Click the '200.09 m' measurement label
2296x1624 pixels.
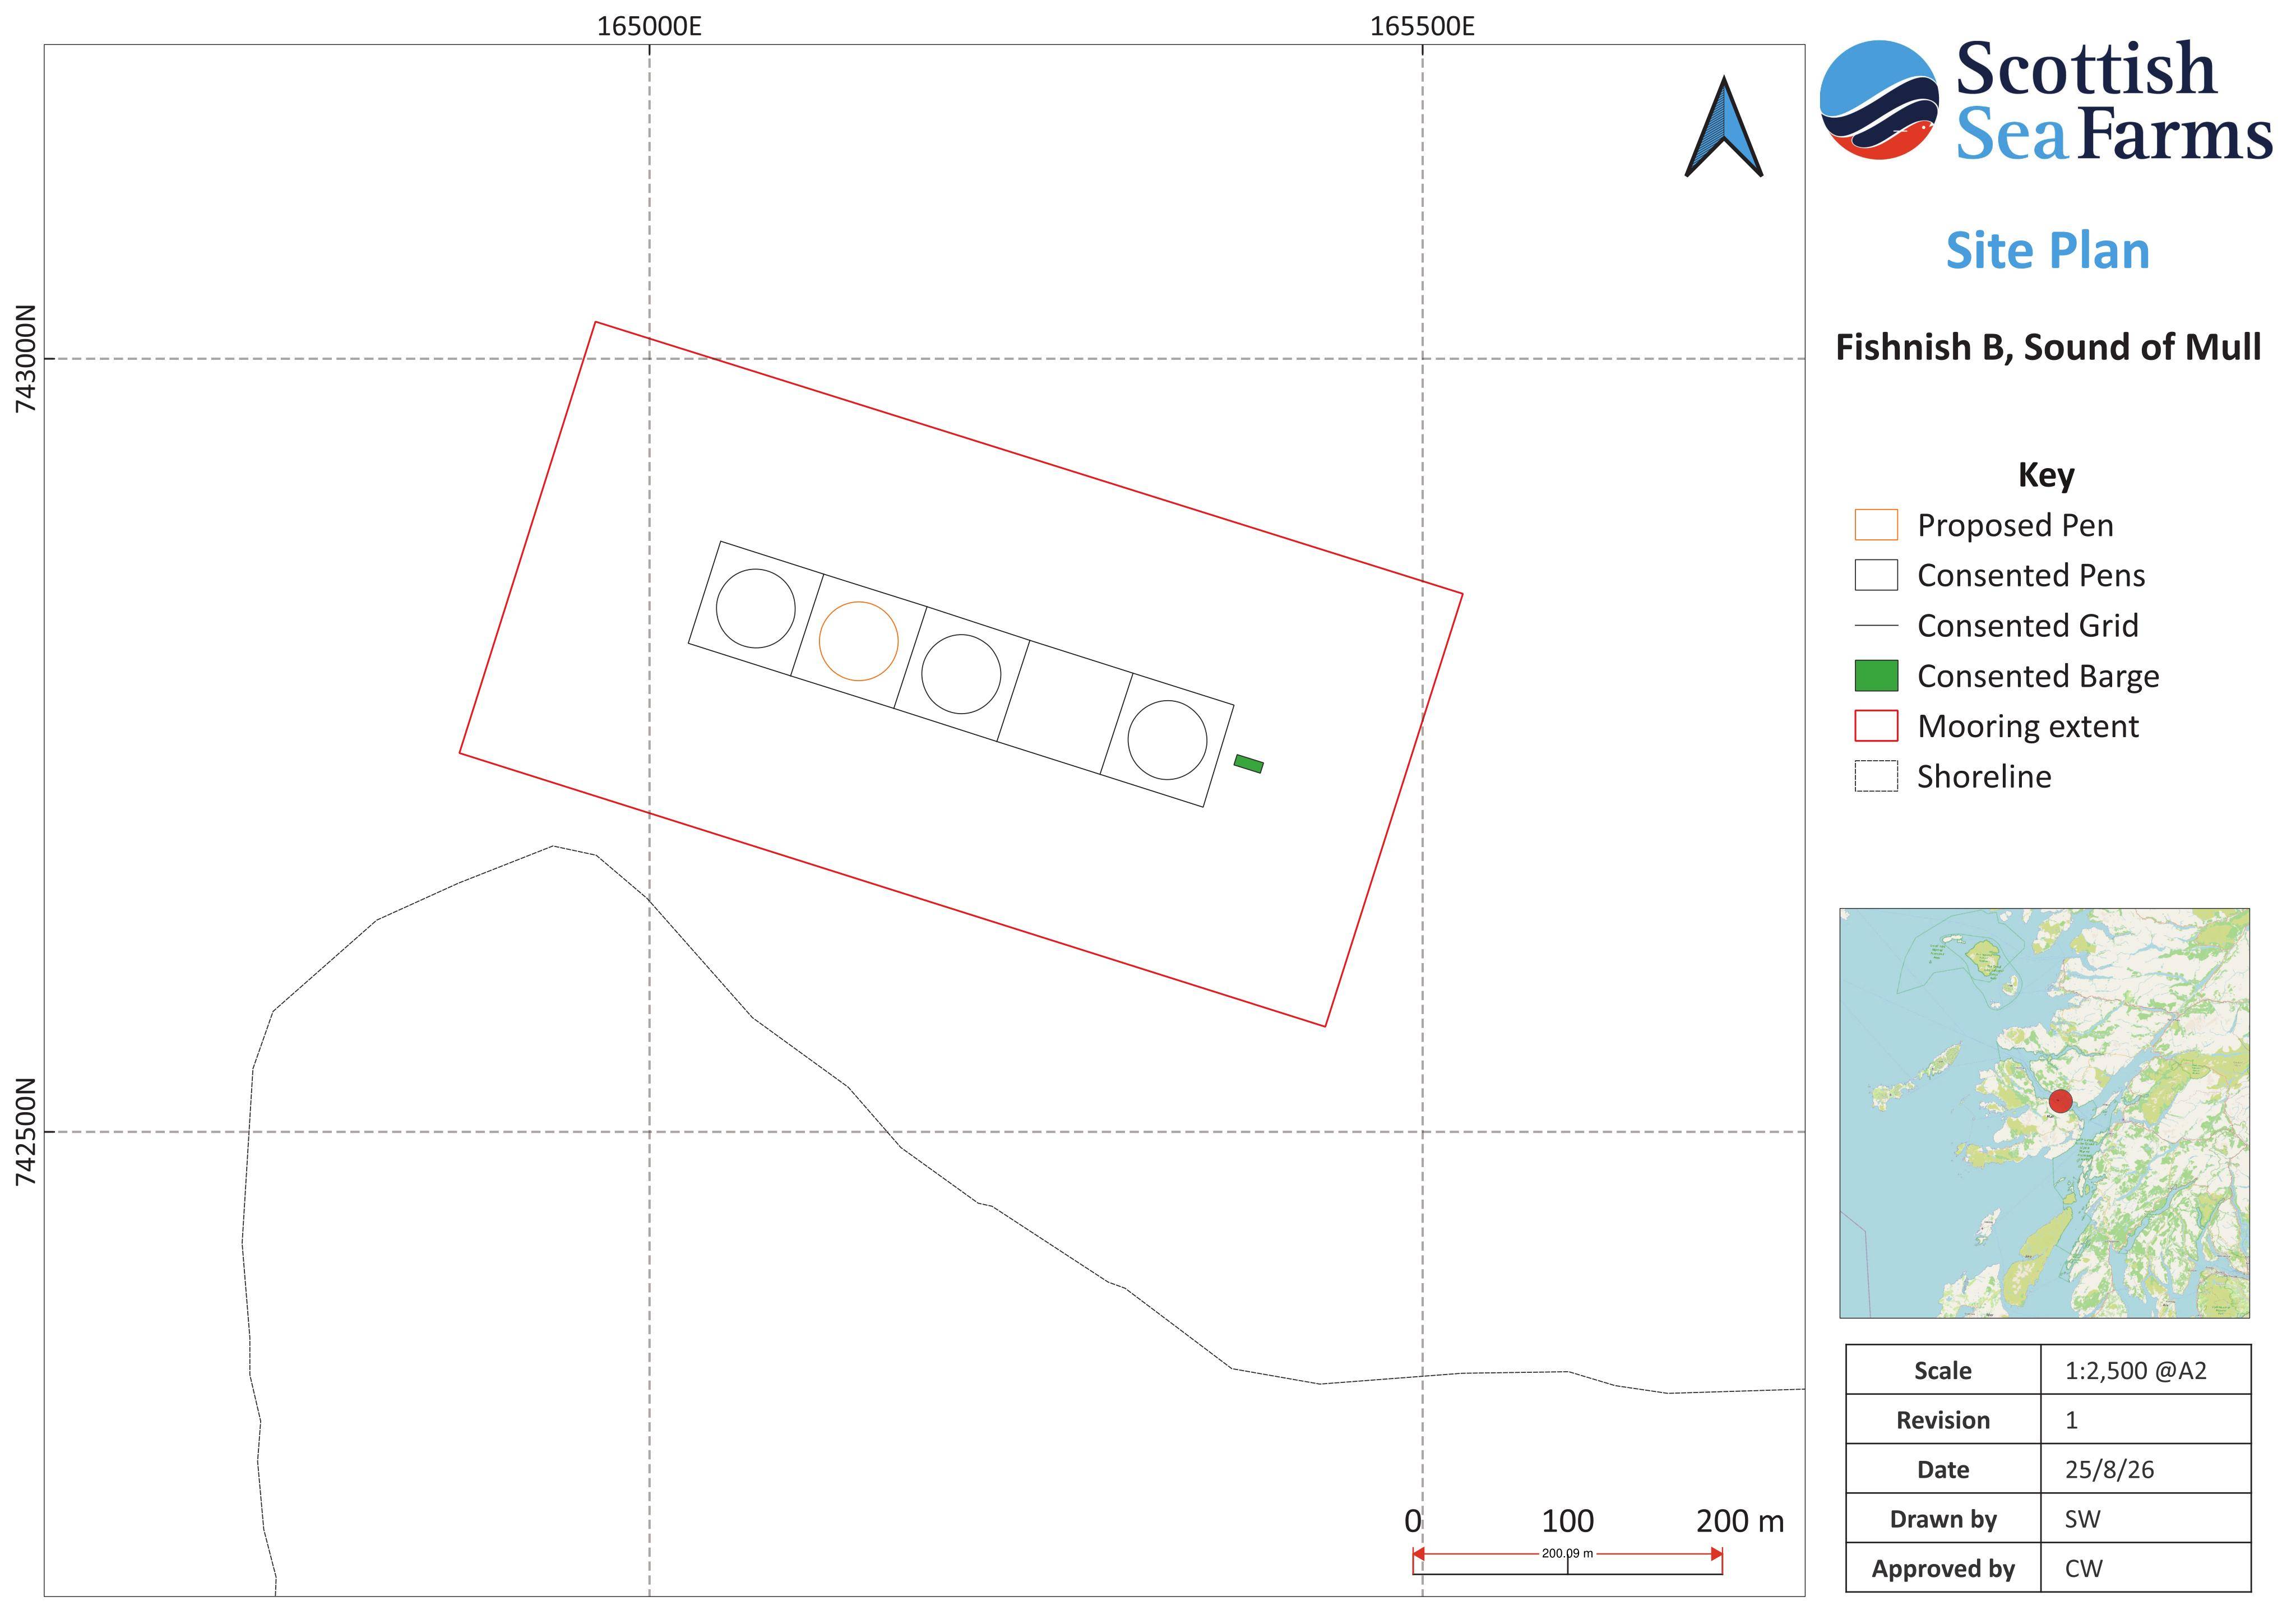[x=1567, y=1553]
